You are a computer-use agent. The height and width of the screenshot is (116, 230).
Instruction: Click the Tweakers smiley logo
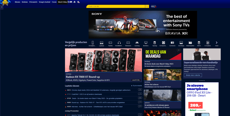click(x=5, y=2)
